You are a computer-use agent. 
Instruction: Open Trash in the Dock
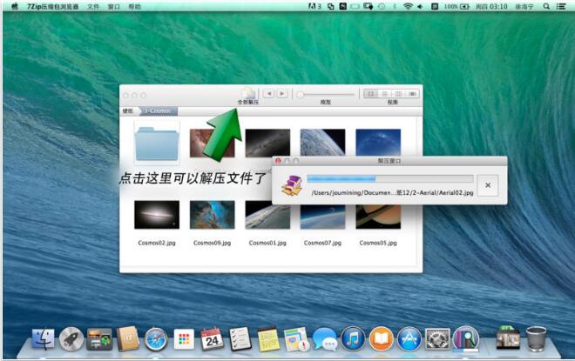pyautogui.click(x=536, y=339)
